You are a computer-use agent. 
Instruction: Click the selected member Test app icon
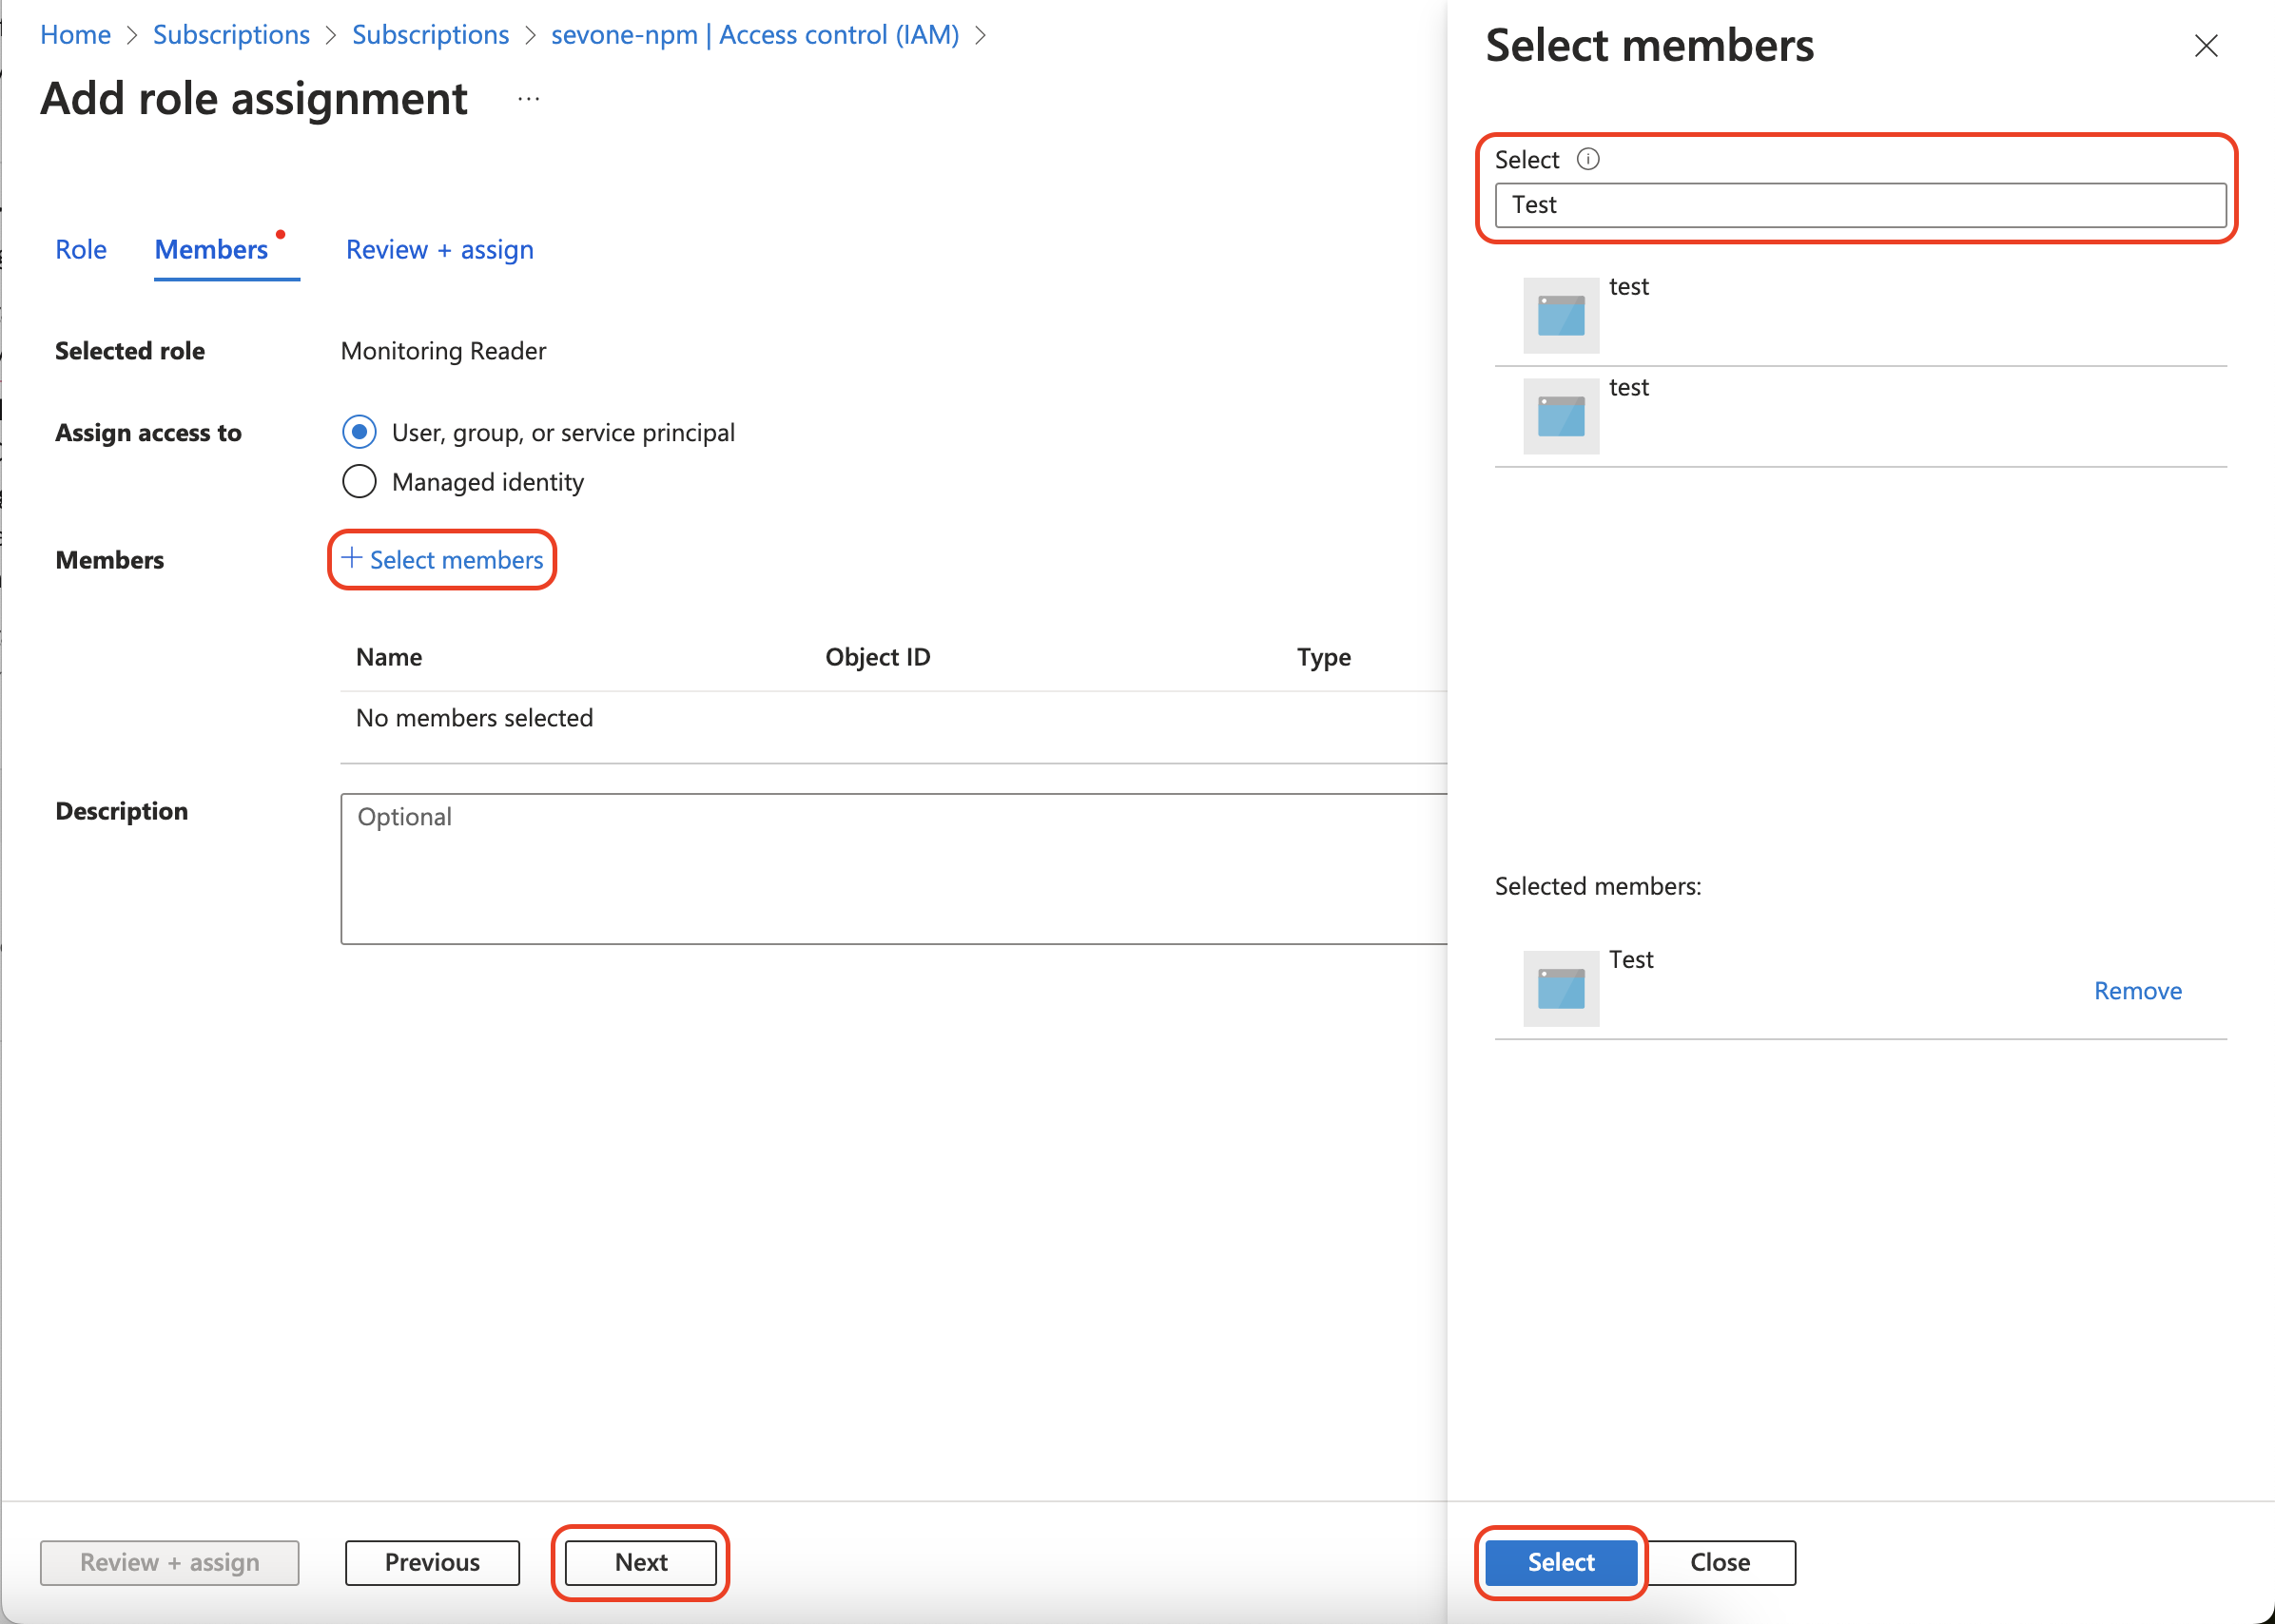1561,988
